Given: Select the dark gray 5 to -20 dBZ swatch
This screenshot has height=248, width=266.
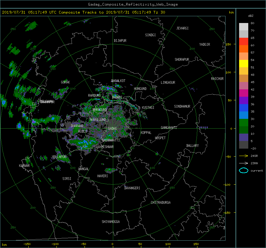Looking at the screenshot, I should tap(244, 145).
